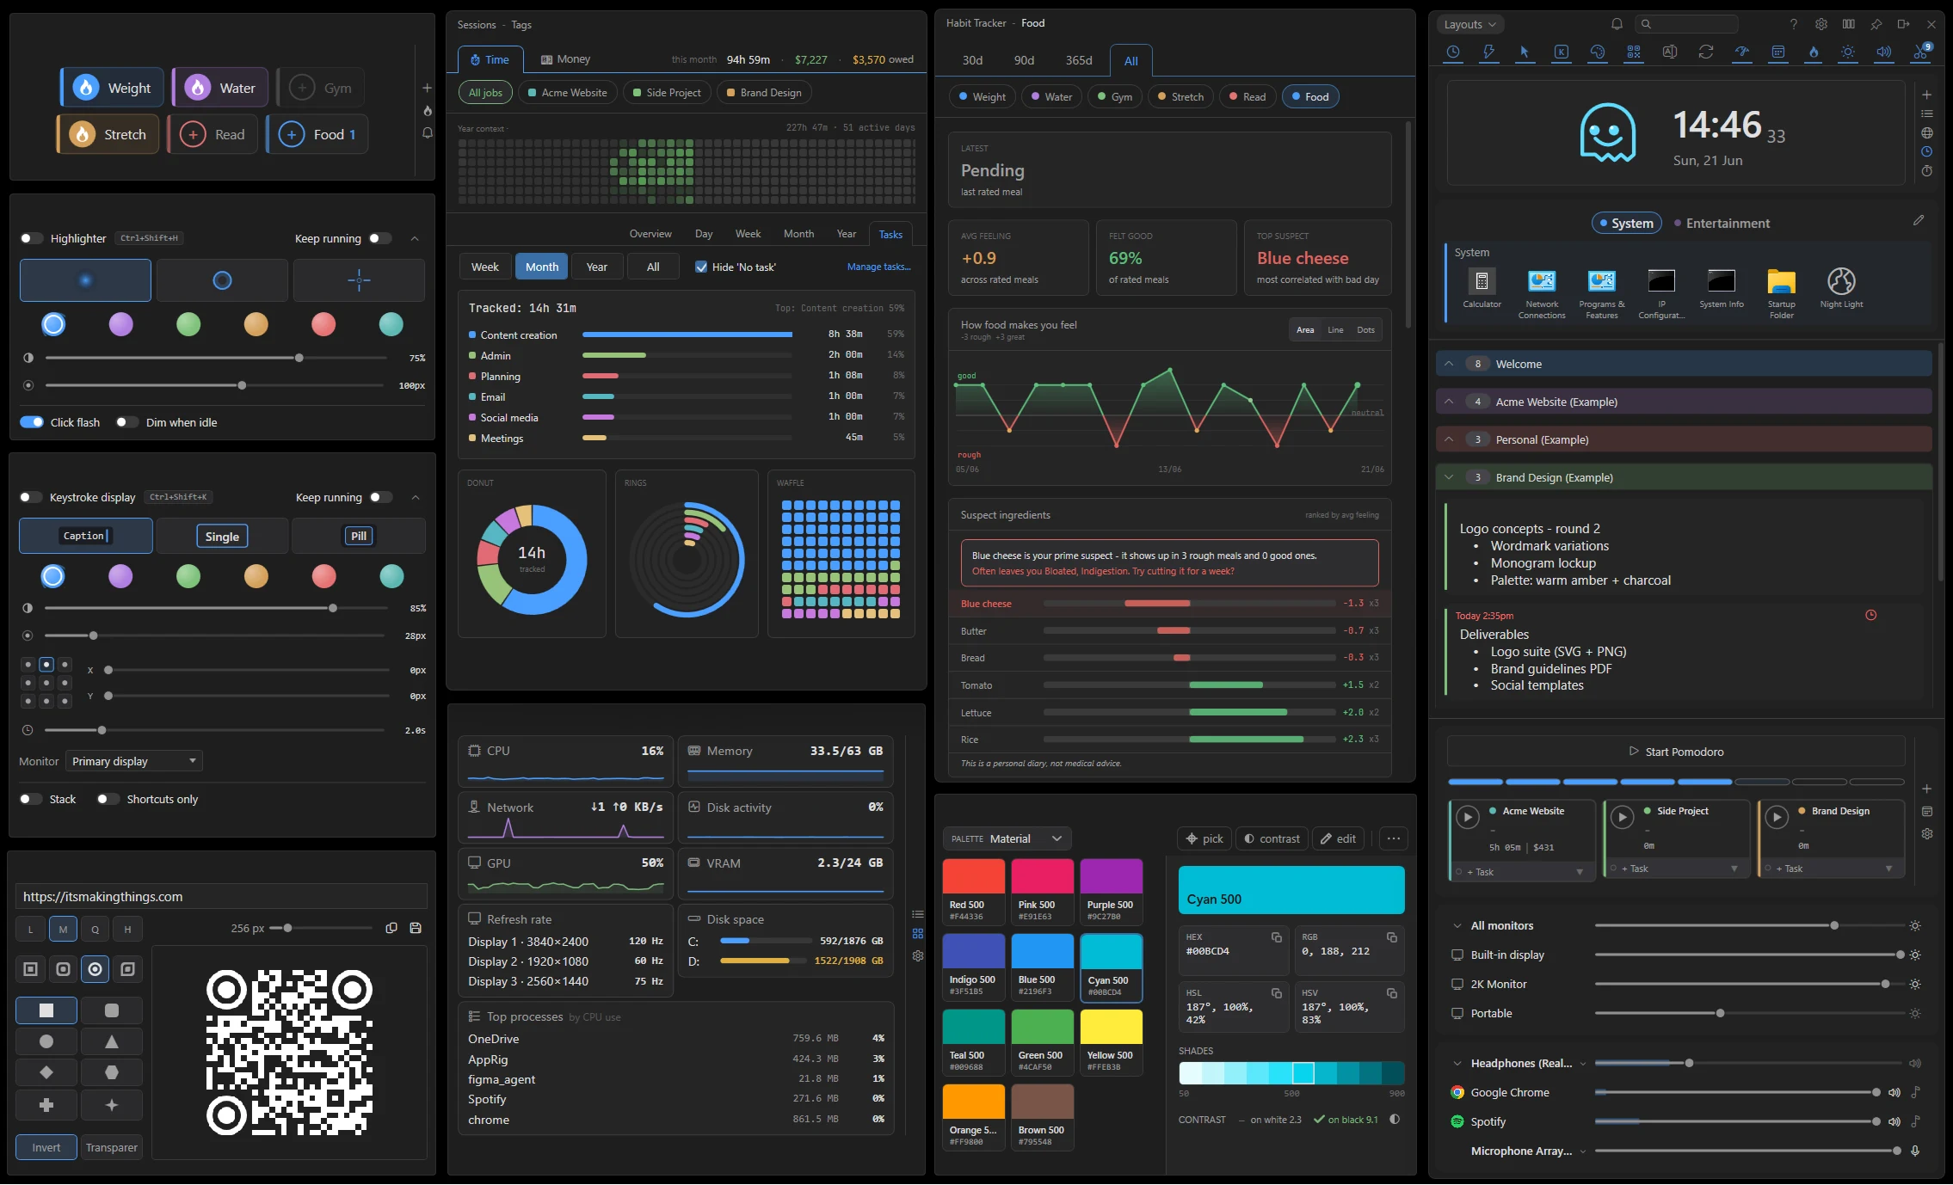This screenshot has width=1953, height=1185.
Task: Collapse the Brand Design (Example) section
Action: pyautogui.click(x=1449, y=477)
